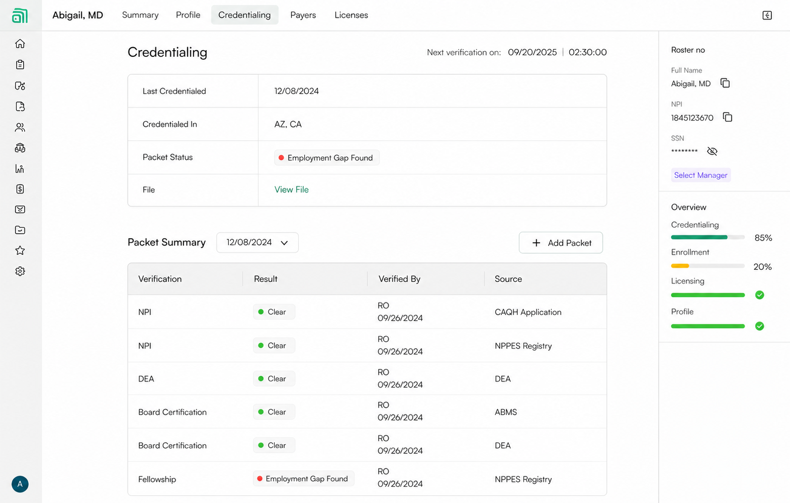
Task: Collapse the right side panel
Action: 767,15
